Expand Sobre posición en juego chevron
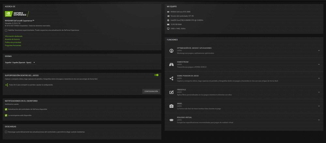The height and width of the screenshot is (143, 326). pyautogui.click(x=319, y=78)
